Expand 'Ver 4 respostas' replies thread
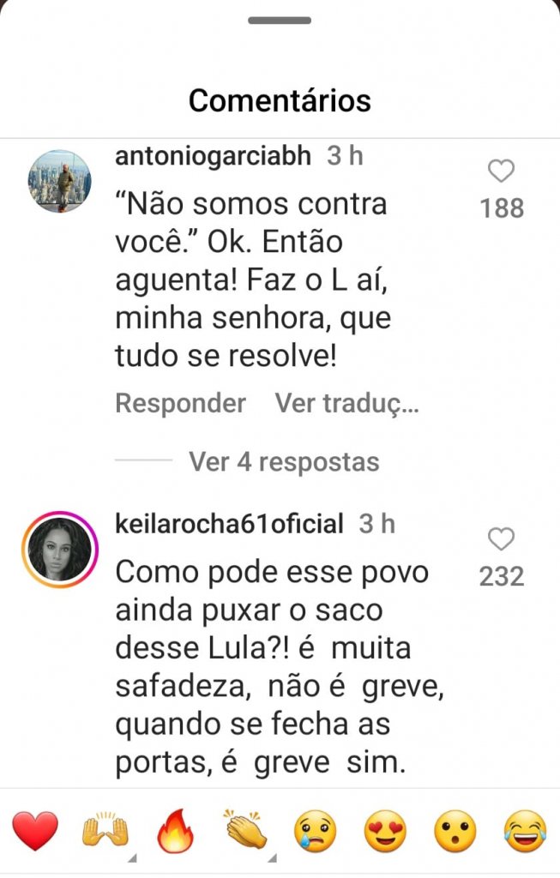Viewport: 560px width, 878px height. pyautogui.click(x=284, y=462)
